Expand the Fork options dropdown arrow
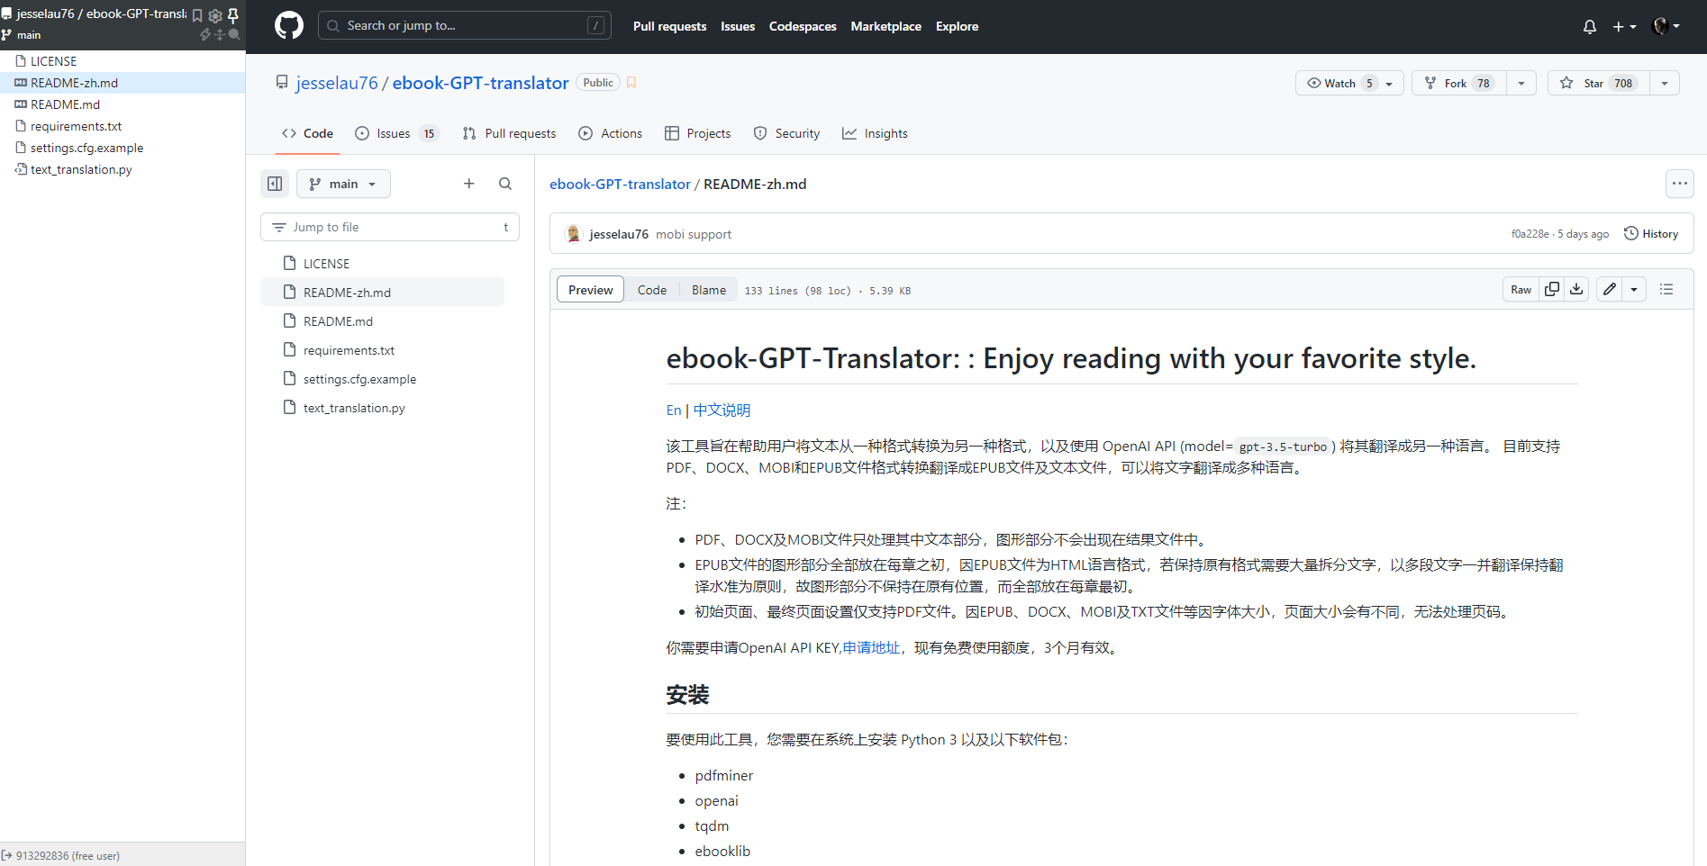The image size is (1707, 866). [1521, 83]
